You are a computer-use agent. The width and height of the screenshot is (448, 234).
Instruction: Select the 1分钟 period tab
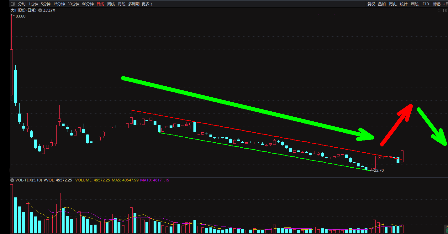(33, 4)
